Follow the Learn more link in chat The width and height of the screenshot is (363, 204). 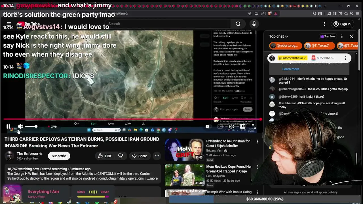pyautogui.click(x=291, y=69)
